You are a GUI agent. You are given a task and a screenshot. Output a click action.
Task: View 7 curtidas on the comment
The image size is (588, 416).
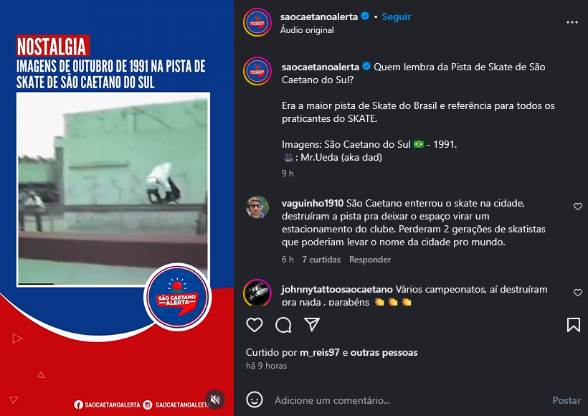(x=321, y=260)
